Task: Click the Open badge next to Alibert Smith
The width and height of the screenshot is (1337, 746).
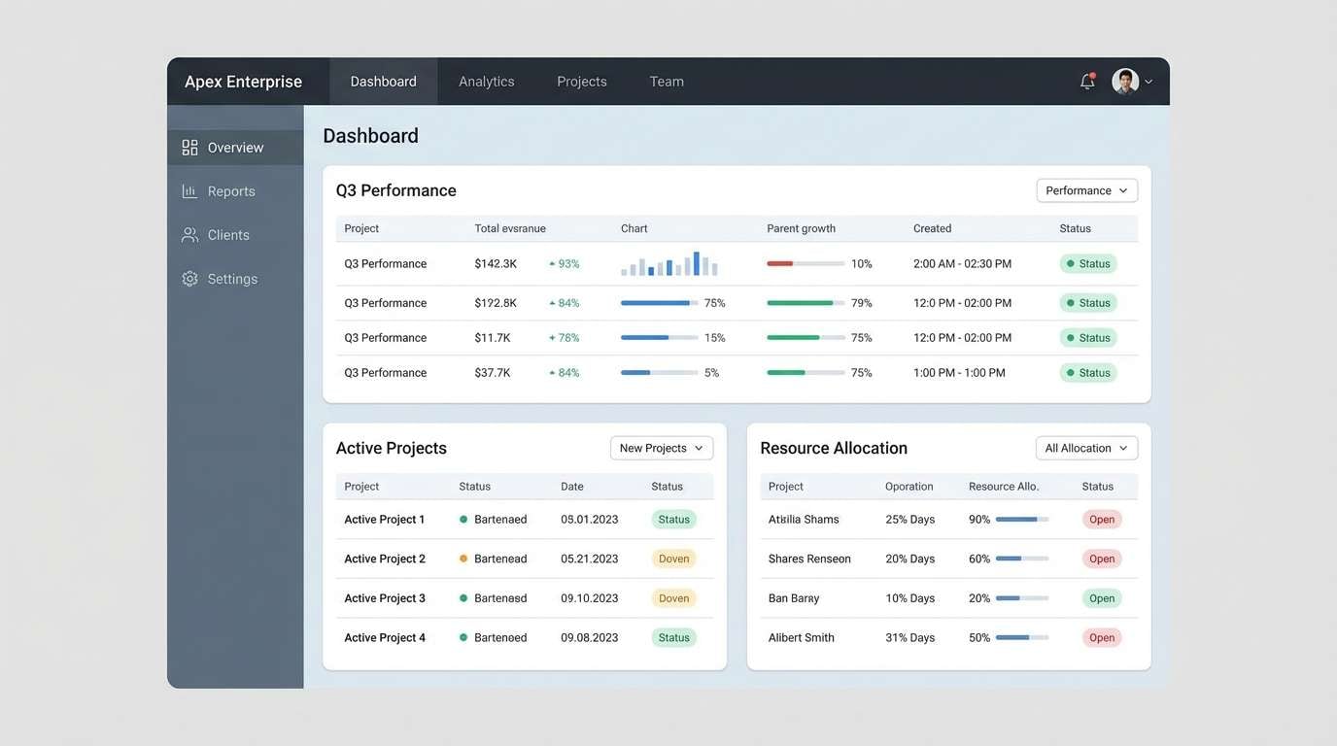Action: tap(1103, 636)
